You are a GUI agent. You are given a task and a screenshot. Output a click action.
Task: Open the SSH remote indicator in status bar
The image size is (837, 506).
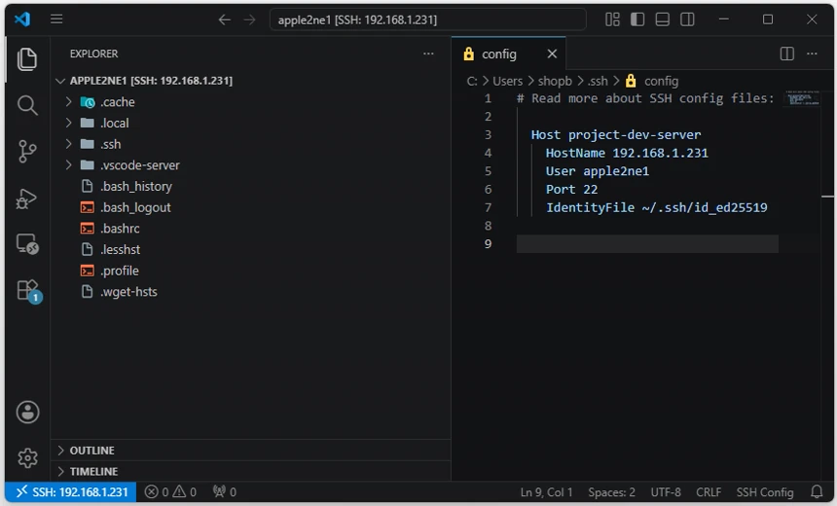71,492
